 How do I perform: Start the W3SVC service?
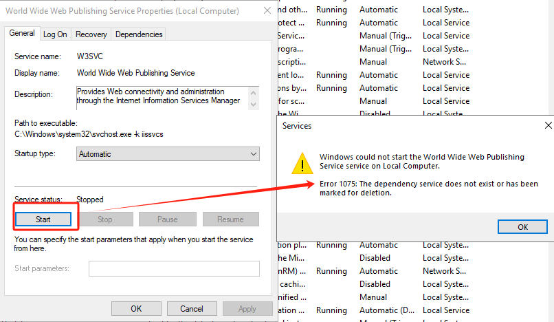[43, 219]
